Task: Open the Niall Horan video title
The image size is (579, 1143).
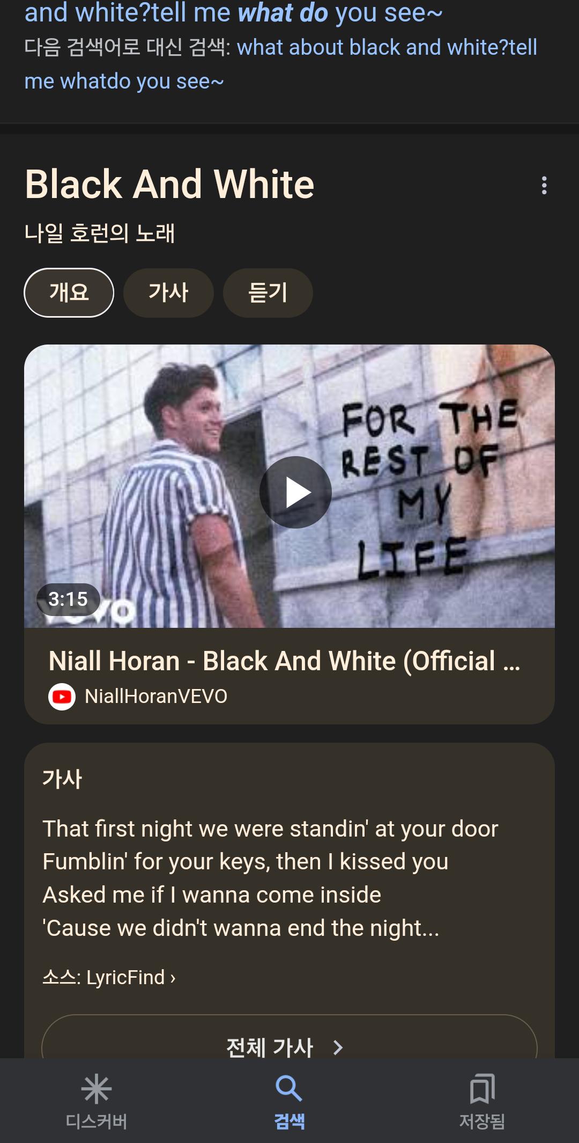Action: (284, 661)
